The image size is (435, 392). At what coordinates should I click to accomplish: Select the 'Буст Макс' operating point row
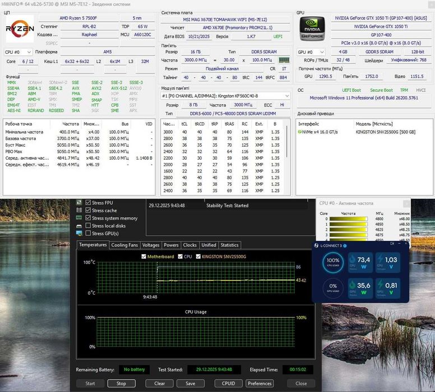pos(79,145)
